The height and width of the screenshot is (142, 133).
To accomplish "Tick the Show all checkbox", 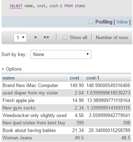I will tap(65, 37).
